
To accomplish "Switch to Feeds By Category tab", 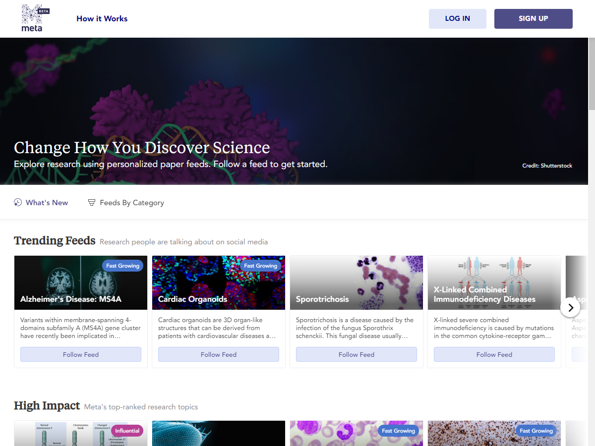I will pyautogui.click(x=131, y=203).
